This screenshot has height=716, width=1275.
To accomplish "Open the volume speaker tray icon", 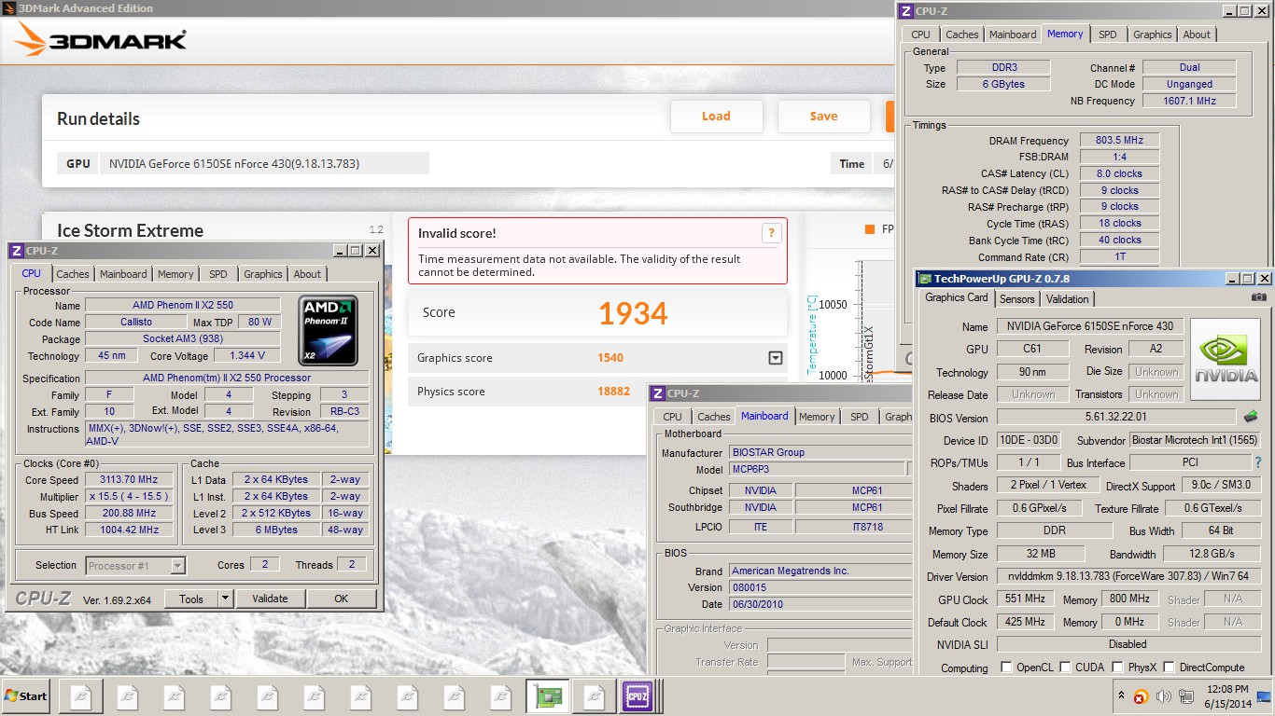I will pos(1163,696).
